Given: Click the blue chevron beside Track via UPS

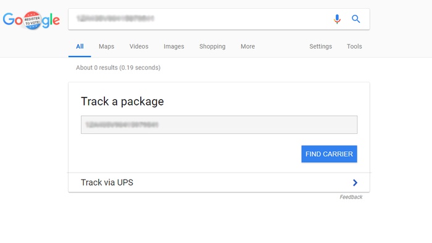Looking at the screenshot, I should click(x=355, y=183).
